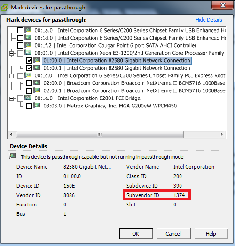Toggle the 00:1c.0 PCI Express Root checkbox
Image resolution: width=235 pixels, height=246 pixels.
tap(20, 76)
